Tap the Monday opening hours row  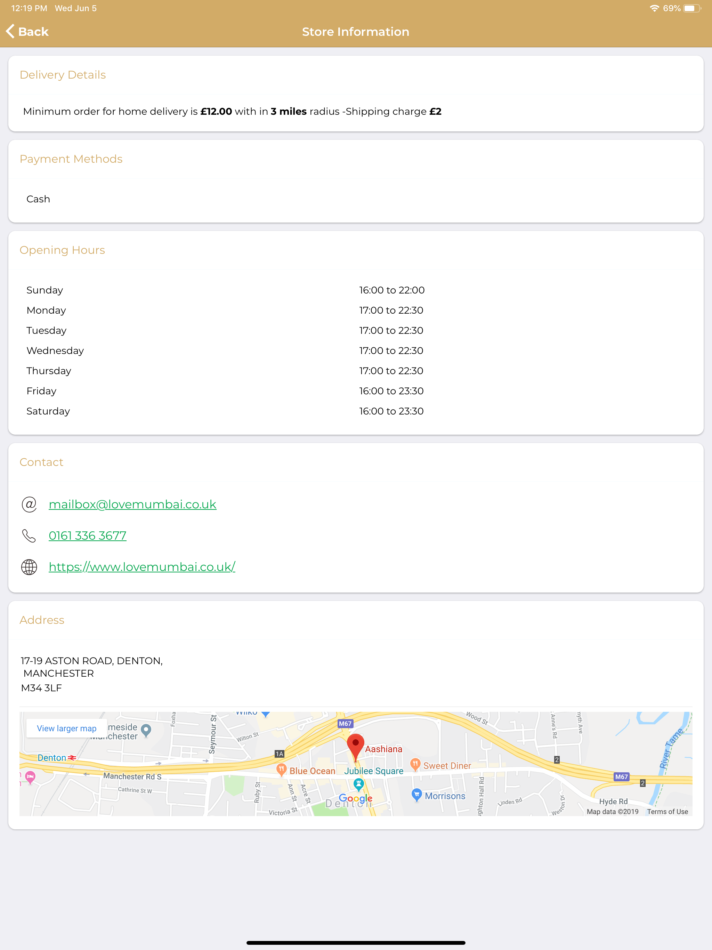356,311
